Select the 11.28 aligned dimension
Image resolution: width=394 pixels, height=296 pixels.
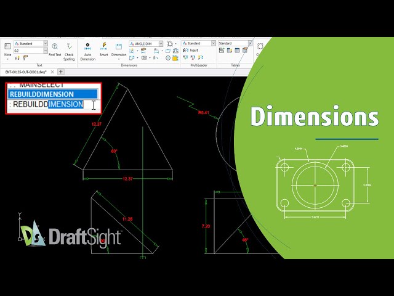point(127,220)
